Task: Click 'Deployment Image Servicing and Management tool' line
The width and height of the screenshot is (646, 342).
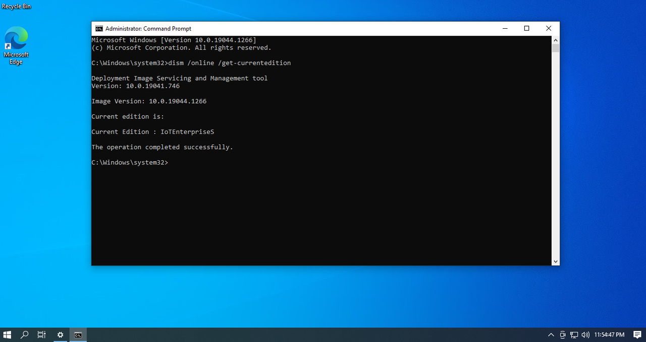Action: [x=179, y=79]
